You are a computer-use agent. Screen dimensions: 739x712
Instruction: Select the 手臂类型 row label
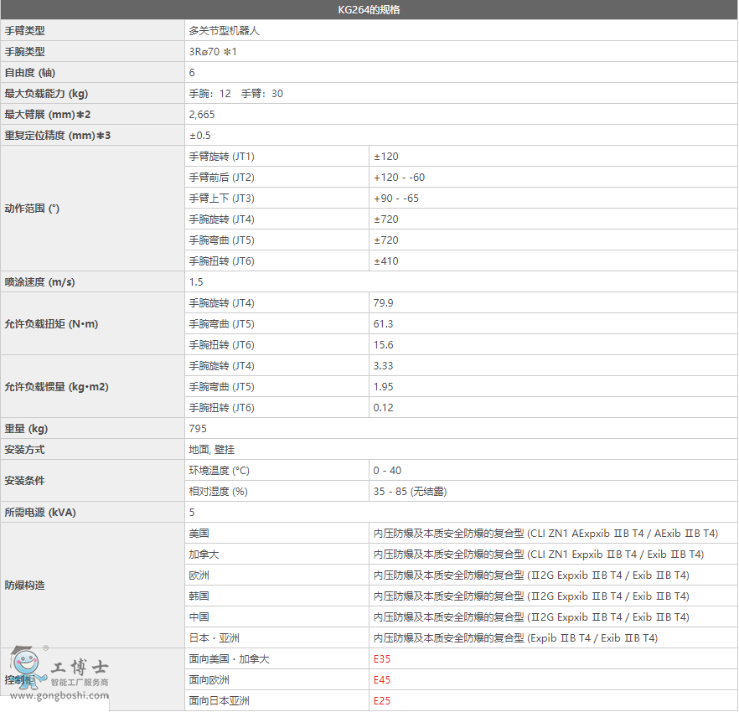pyautogui.click(x=25, y=31)
